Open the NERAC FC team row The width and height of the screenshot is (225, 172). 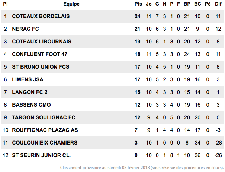pos(112,29)
